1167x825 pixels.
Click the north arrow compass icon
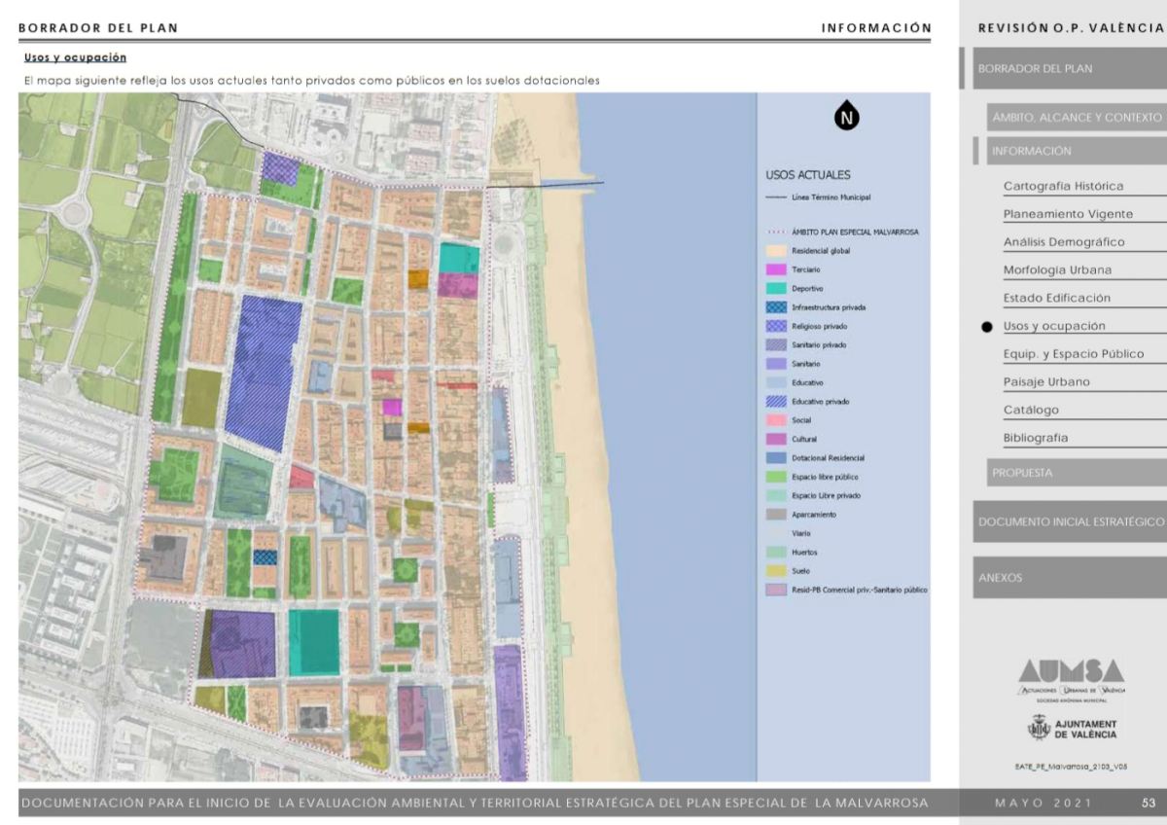tap(847, 119)
